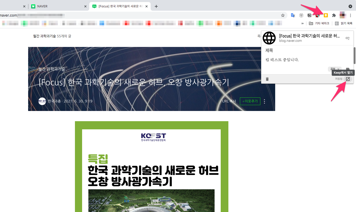356x212 pixels.
Task: Click the 제목 title field in the Keep note
Action: click(269, 51)
